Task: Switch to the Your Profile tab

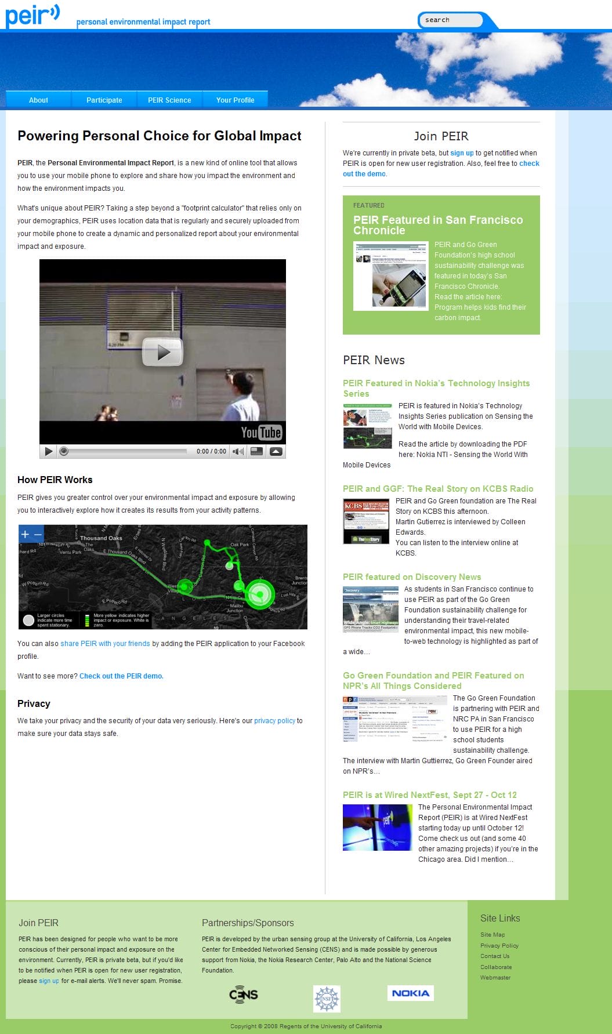Action: (235, 100)
